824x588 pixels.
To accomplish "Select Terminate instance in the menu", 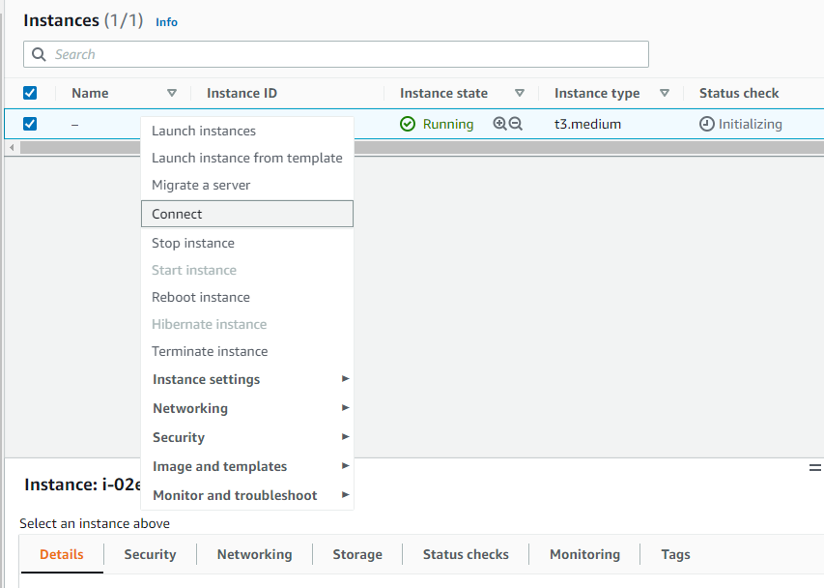I will pyautogui.click(x=210, y=351).
